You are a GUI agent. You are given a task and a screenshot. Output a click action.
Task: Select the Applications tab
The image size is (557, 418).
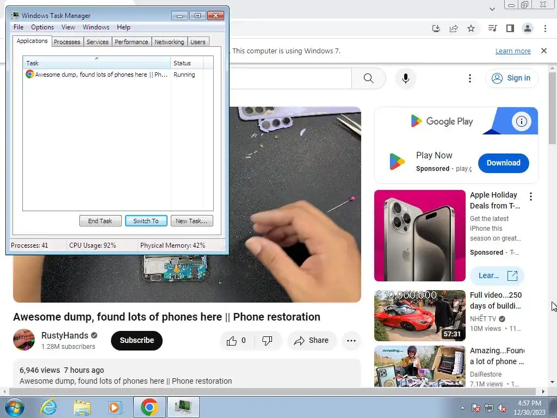[x=32, y=41]
